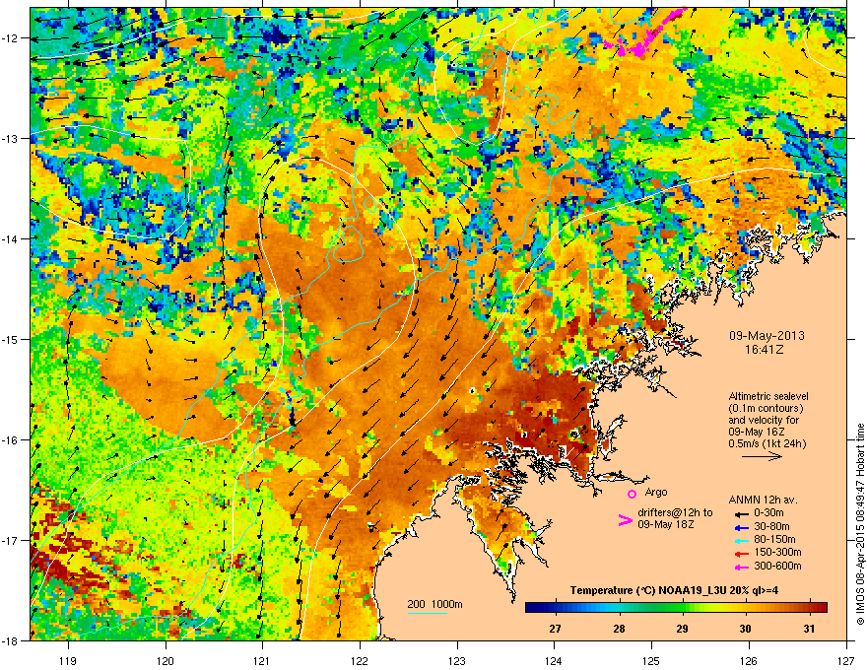867x670 pixels.
Task: Click the magenta 300-600m arrow in the legend
Action: (x=741, y=567)
